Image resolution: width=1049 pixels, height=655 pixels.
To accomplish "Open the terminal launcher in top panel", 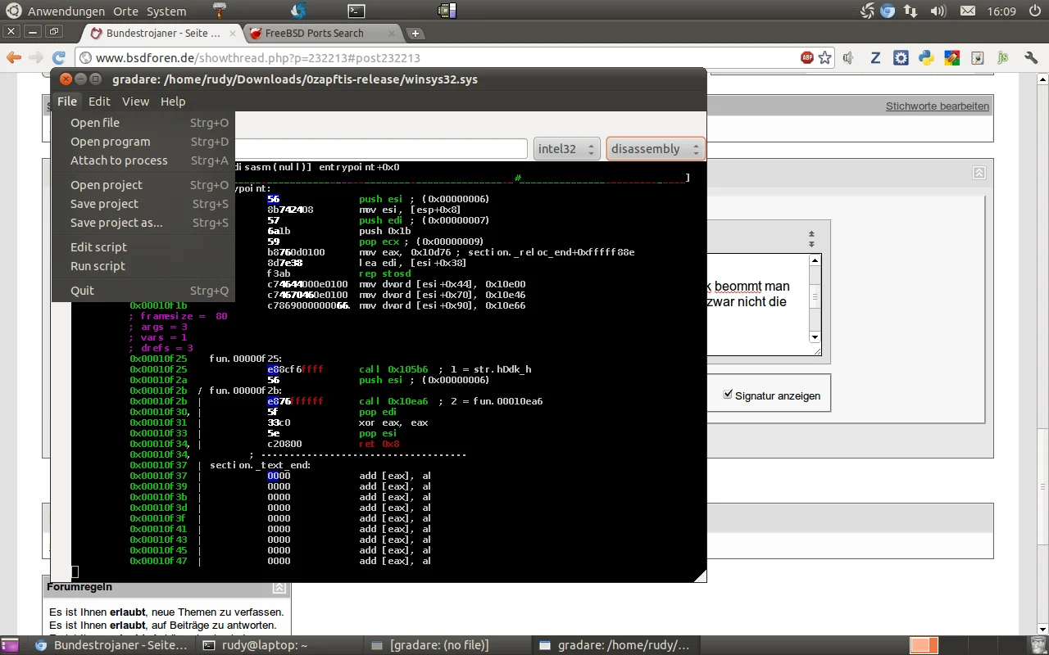I will pyautogui.click(x=356, y=11).
